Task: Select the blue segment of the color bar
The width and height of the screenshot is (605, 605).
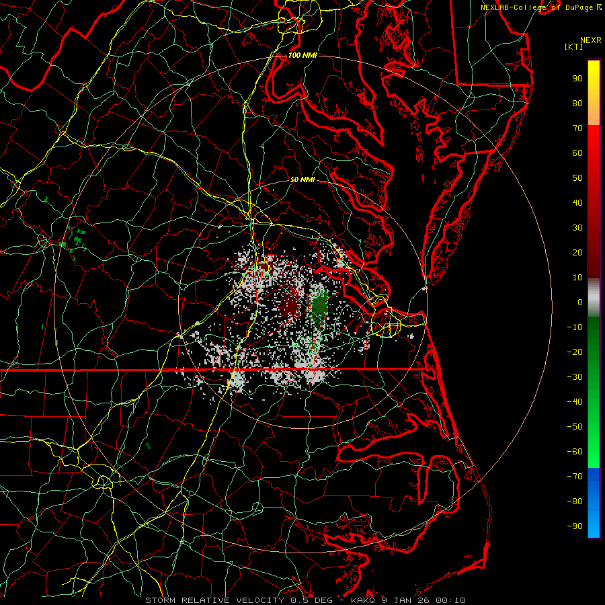Action: tap(594, 503)
